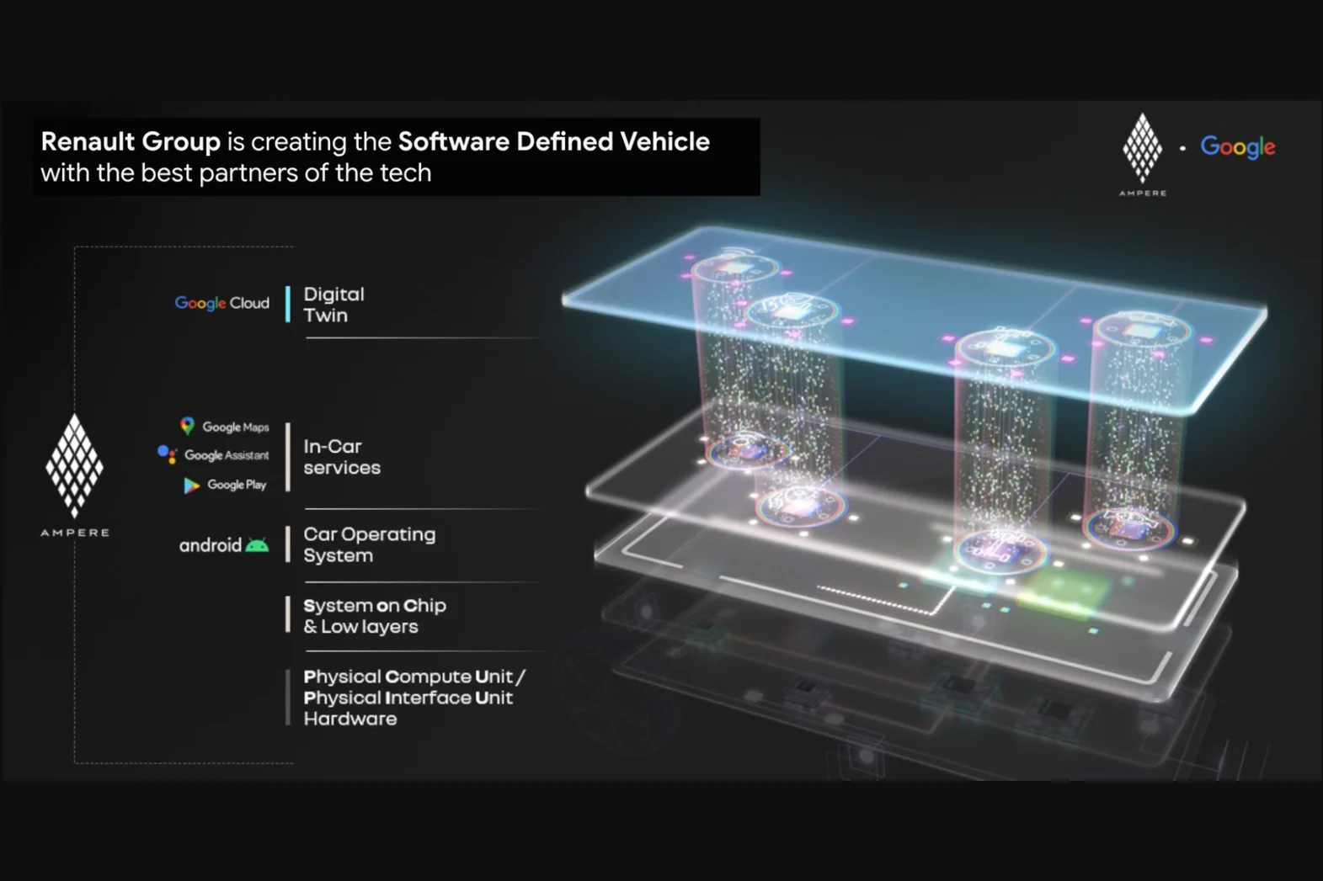The image size is (1323, 881).
Task: Select the In-Car services layer label
Action: pos(341,457)
